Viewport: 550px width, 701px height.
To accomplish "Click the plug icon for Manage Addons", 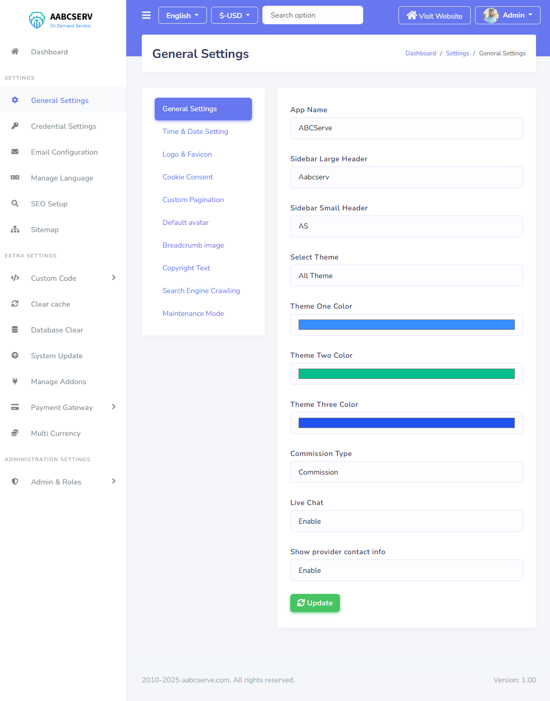I will (x=15, y=381).
